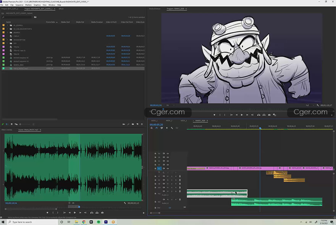Image resolution: width=336 pixels, height=225 pixels.
Task: Delete selected item with Project trash icon
Action: [x=142, y=124]
